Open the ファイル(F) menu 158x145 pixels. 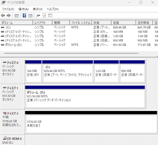(x=8, y=9)
